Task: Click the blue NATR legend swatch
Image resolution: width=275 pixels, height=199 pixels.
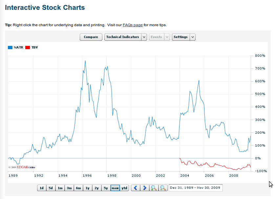Action: click(10, 48)
